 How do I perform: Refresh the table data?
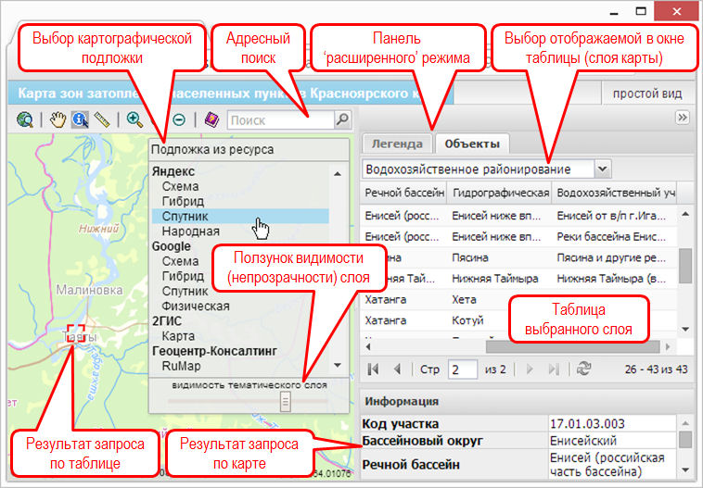583,369
